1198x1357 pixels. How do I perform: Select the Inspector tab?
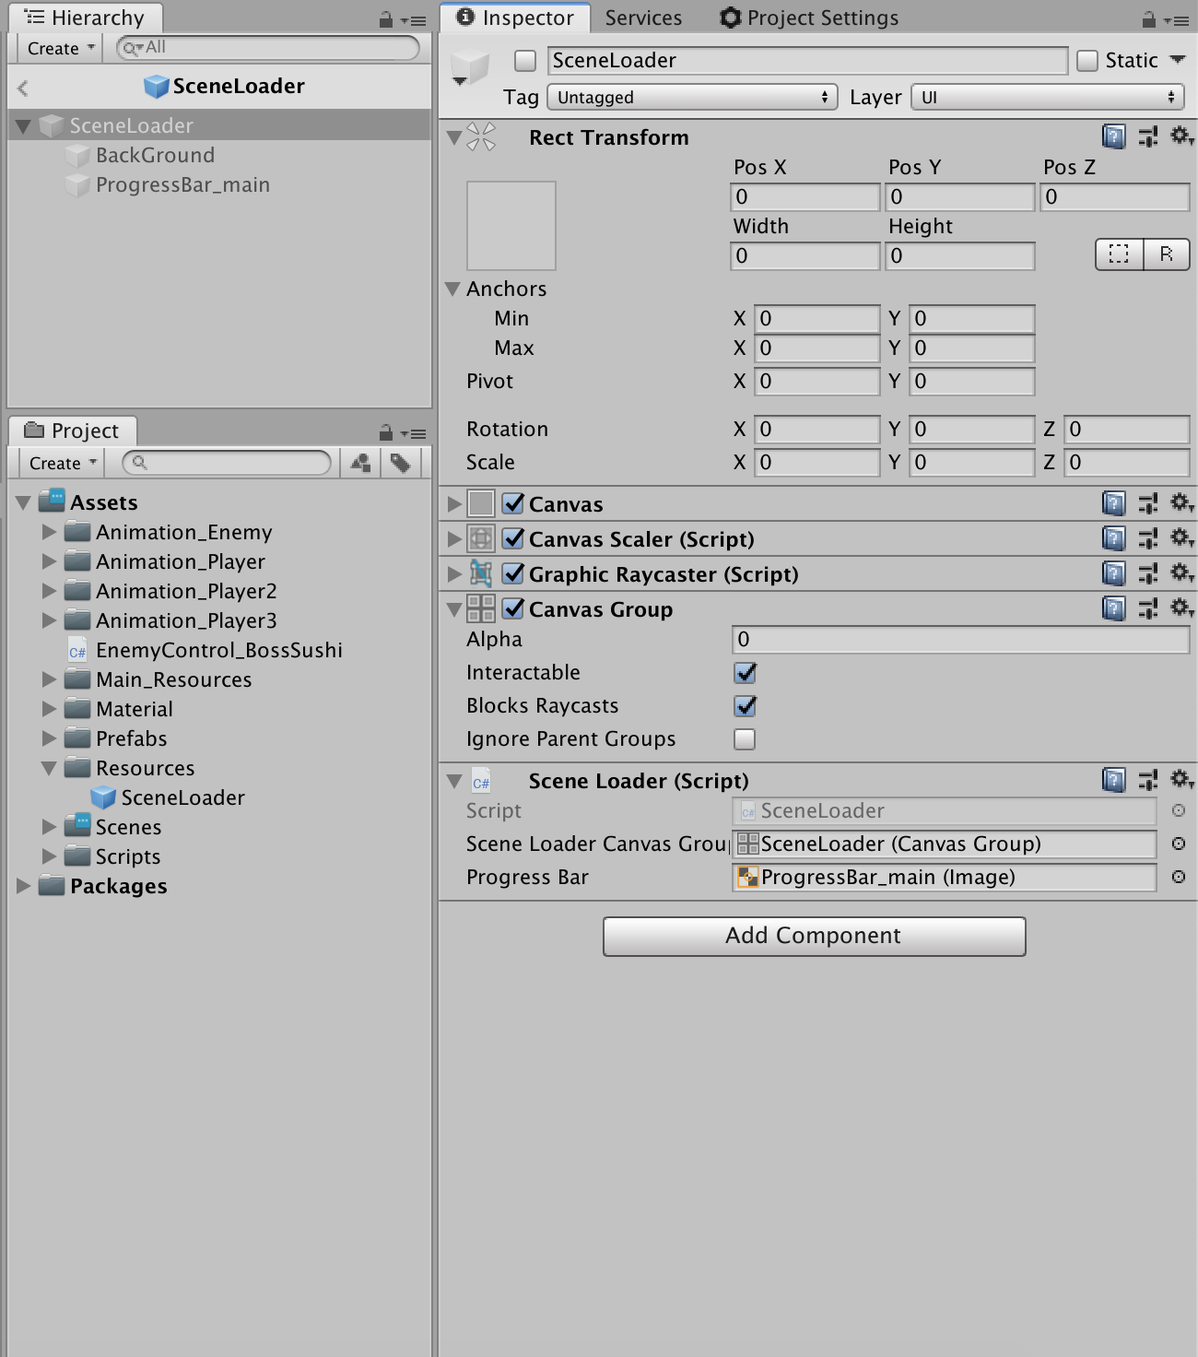click(514, 18)
